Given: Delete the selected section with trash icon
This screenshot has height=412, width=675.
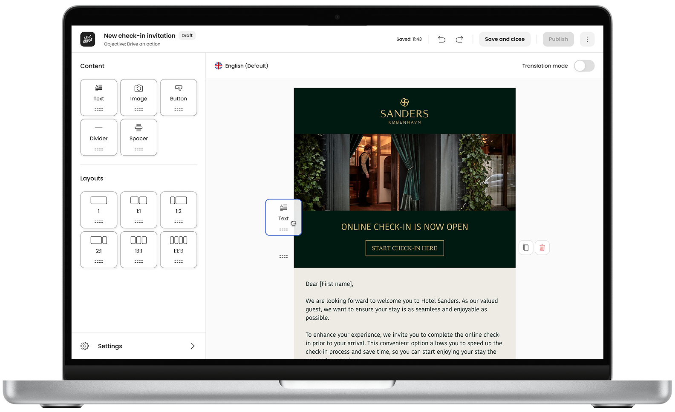Looking at the screenshot, I should point(542,247).
